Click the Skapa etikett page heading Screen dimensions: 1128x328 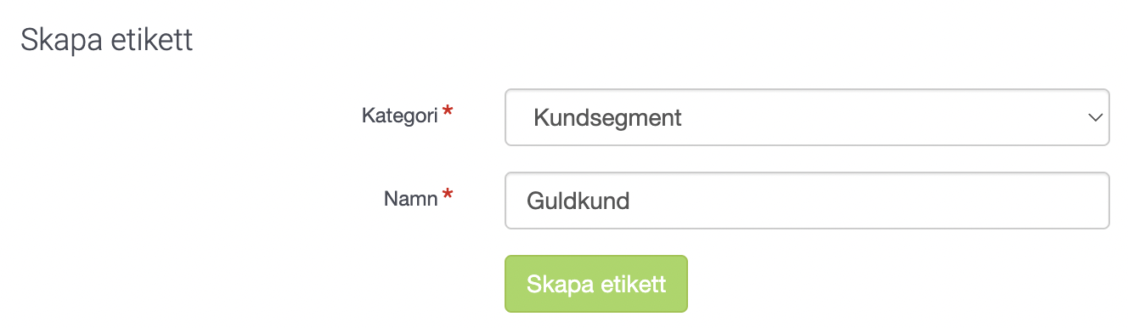(x=107, y=40)
